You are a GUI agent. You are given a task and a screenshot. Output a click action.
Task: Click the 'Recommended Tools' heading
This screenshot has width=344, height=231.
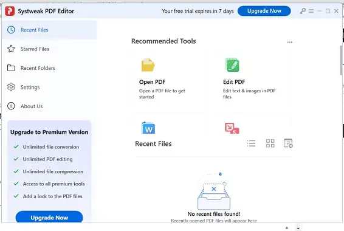point(163,41)
